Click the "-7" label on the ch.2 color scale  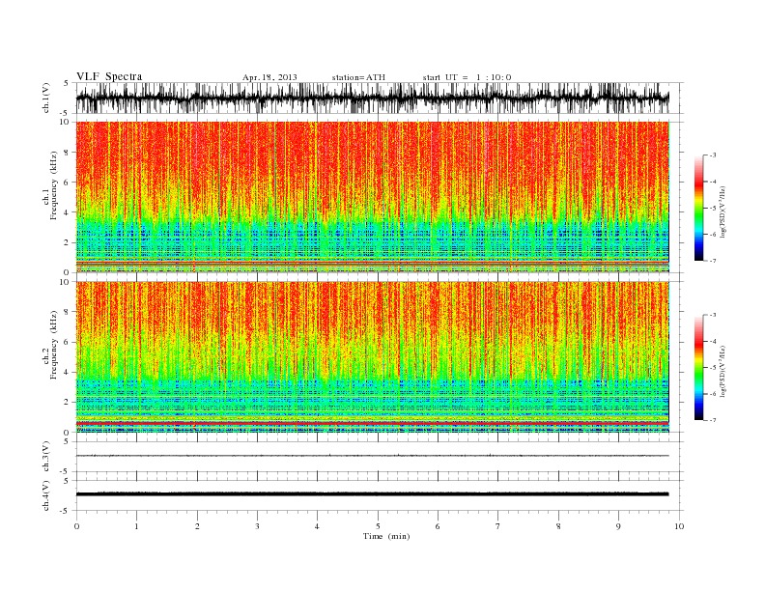[713, 420]
